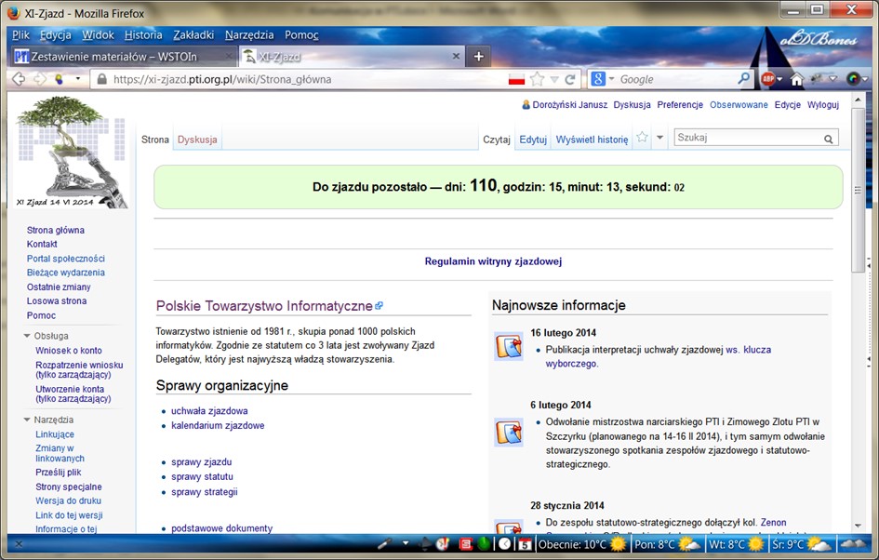Image resolution: width=879 pixels, height=560 pixels.
Task: Open the sprawy statutu link
Action: pos(202,476)
